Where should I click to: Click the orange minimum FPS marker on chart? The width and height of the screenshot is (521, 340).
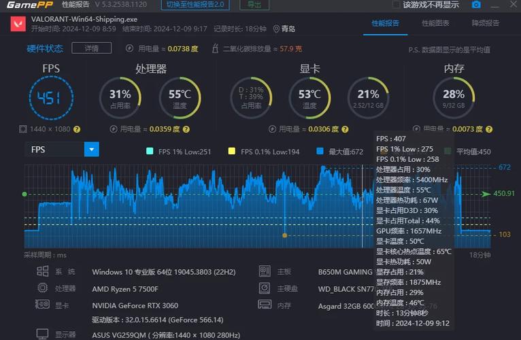click(285, 235)
